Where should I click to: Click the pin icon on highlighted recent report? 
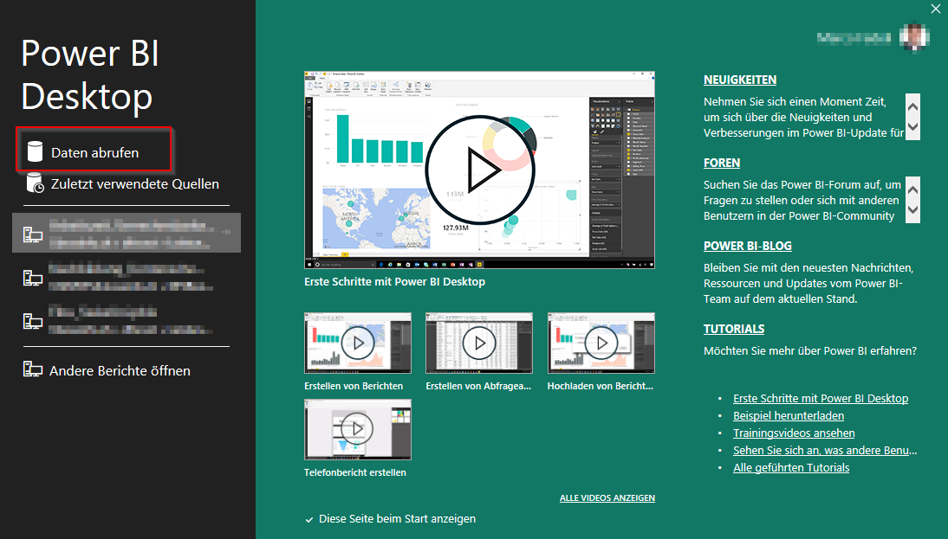point(227,233)
